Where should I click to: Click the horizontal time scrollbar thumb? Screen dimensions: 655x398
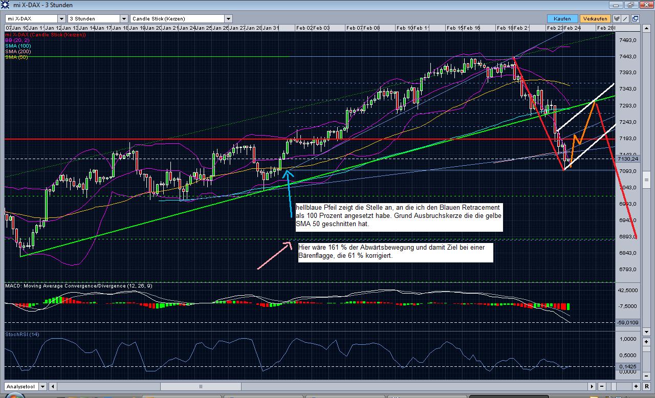201,386
